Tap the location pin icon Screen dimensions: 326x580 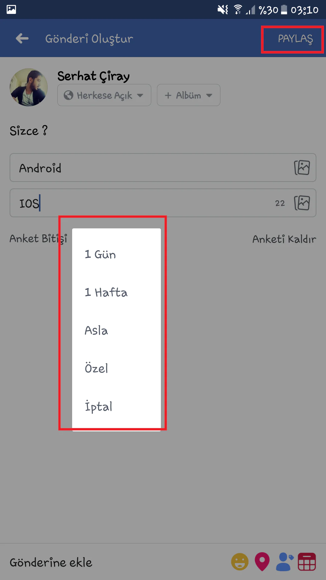pyautogui.click(x=262, y=562)
